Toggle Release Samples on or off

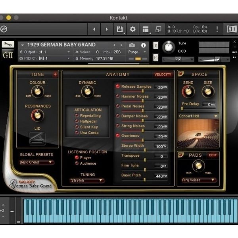118,86
